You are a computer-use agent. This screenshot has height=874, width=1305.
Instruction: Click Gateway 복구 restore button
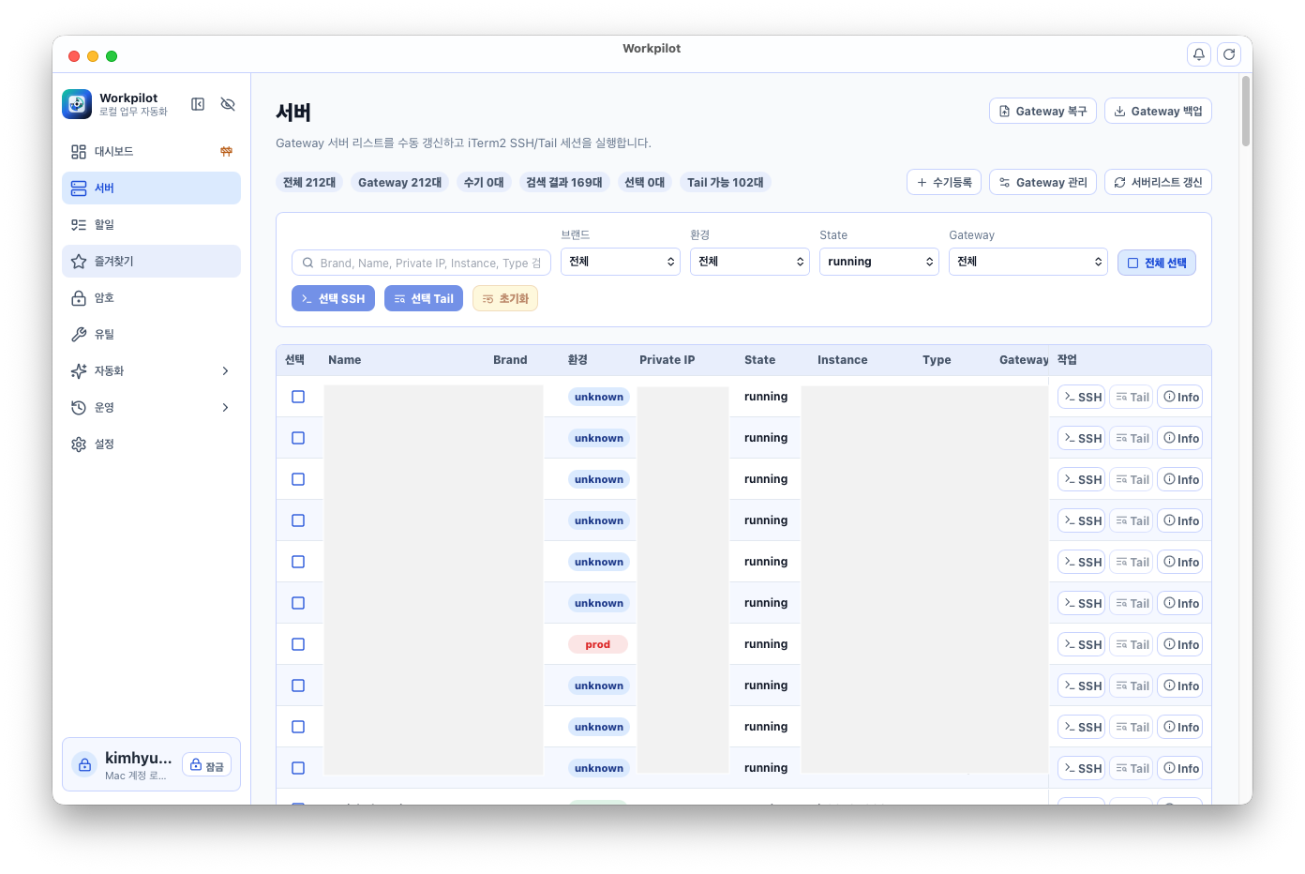[1042, 111]
